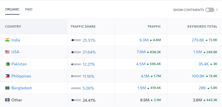Click the Traffic Share column header

[x=83, y=26]
